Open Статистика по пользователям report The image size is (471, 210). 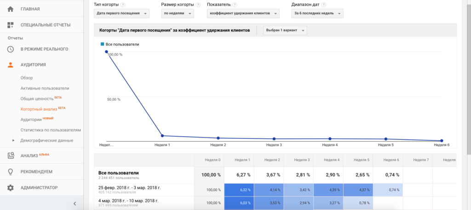51,130
